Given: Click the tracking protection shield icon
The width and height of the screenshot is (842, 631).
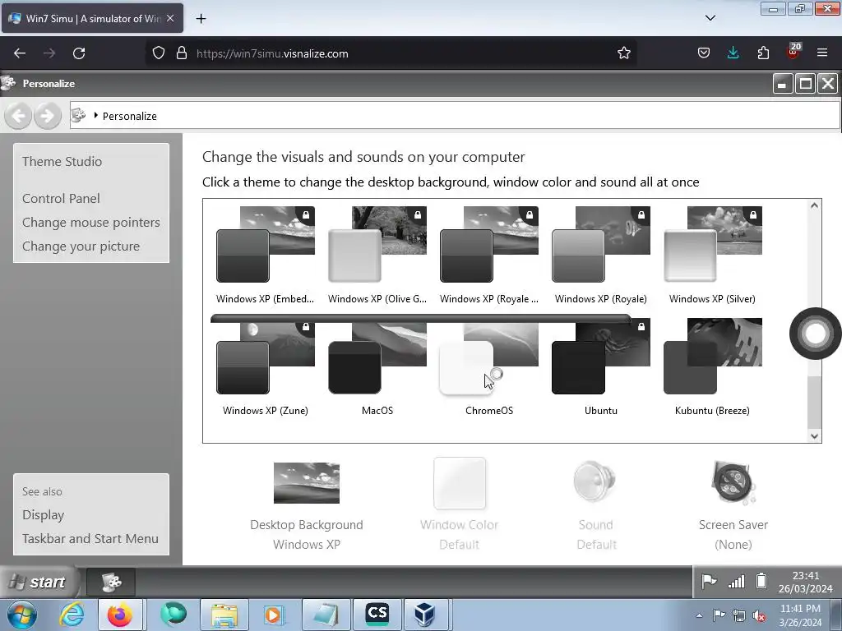Looking at the screenshot, I should point(159,53).
